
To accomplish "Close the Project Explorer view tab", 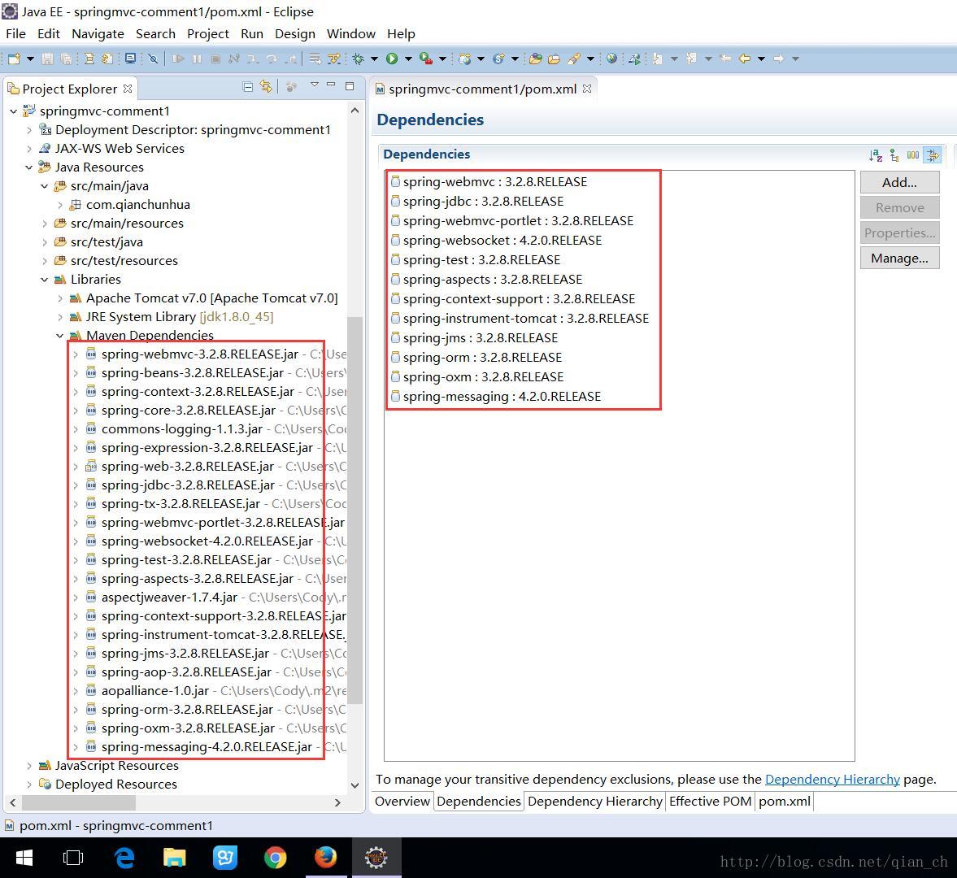I will pyautogui.click(x=128, y=89).
